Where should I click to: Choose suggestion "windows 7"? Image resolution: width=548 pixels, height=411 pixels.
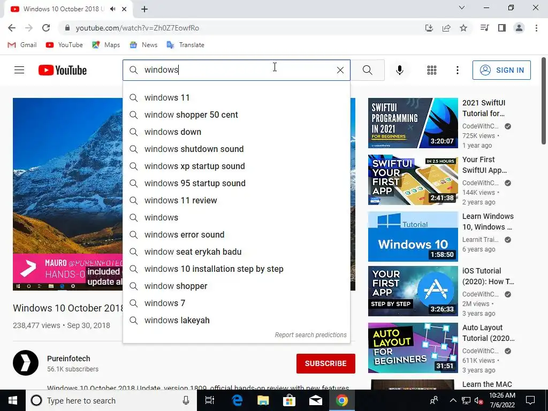point(236,303)
